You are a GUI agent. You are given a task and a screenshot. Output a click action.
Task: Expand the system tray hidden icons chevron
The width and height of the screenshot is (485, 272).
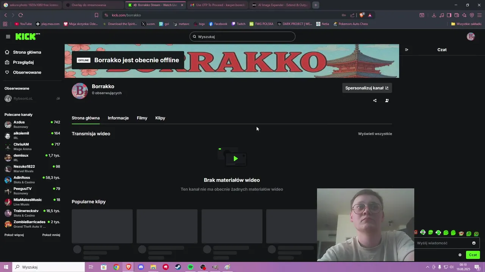(x=428, y=267)
